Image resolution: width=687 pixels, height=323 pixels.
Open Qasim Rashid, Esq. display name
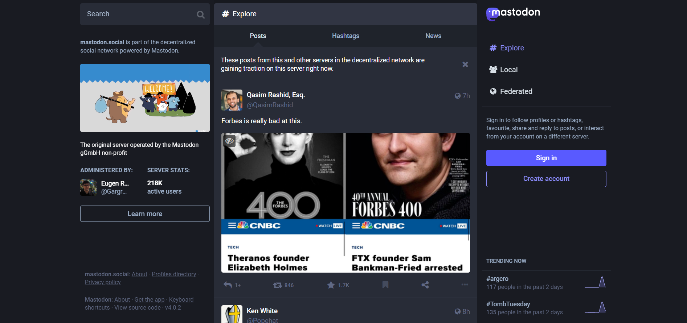[x=276, y=95]
